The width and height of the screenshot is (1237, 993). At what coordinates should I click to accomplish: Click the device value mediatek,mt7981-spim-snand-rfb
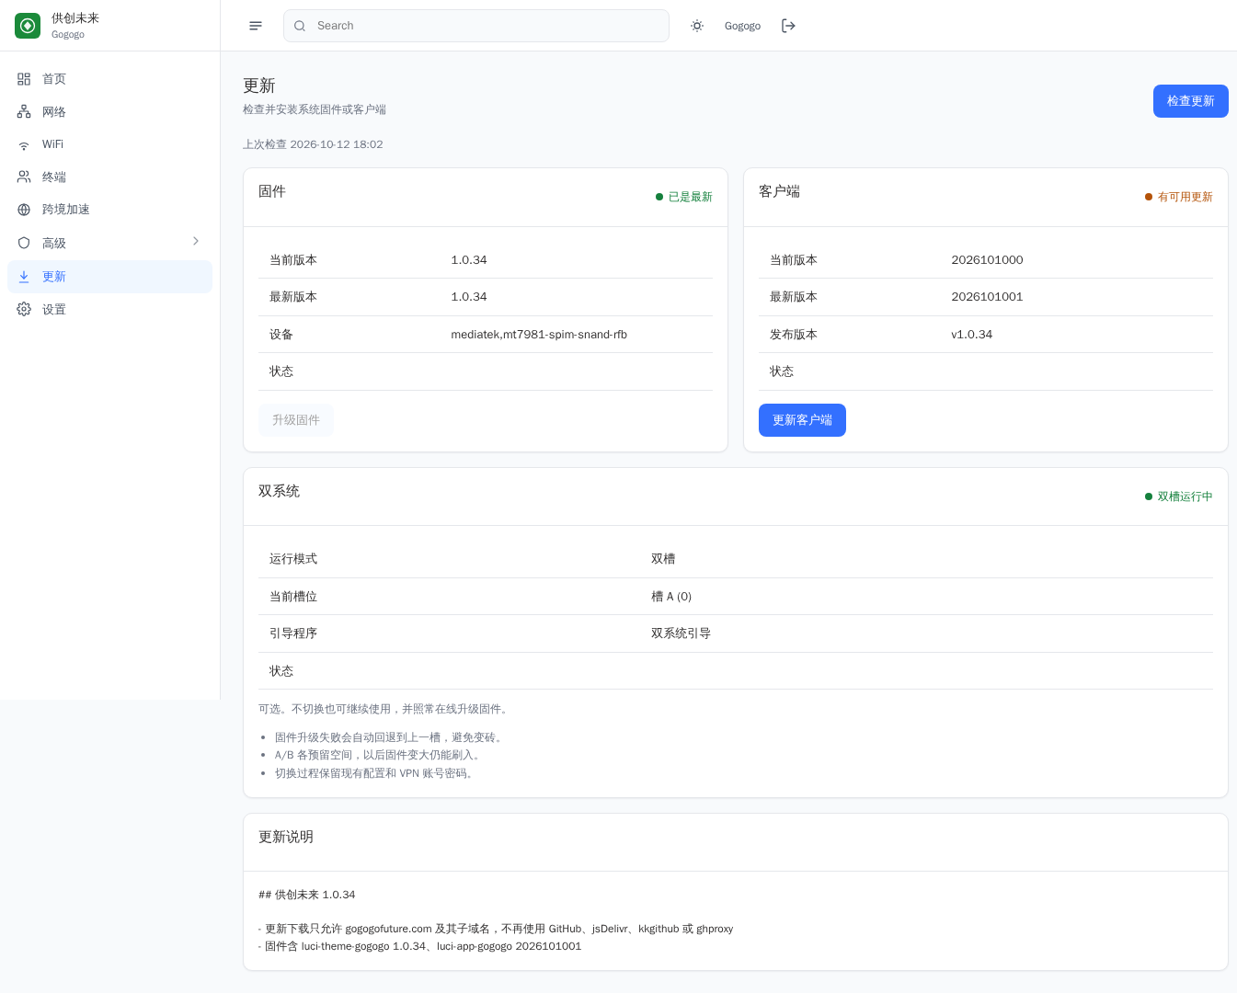click(539, 335)
